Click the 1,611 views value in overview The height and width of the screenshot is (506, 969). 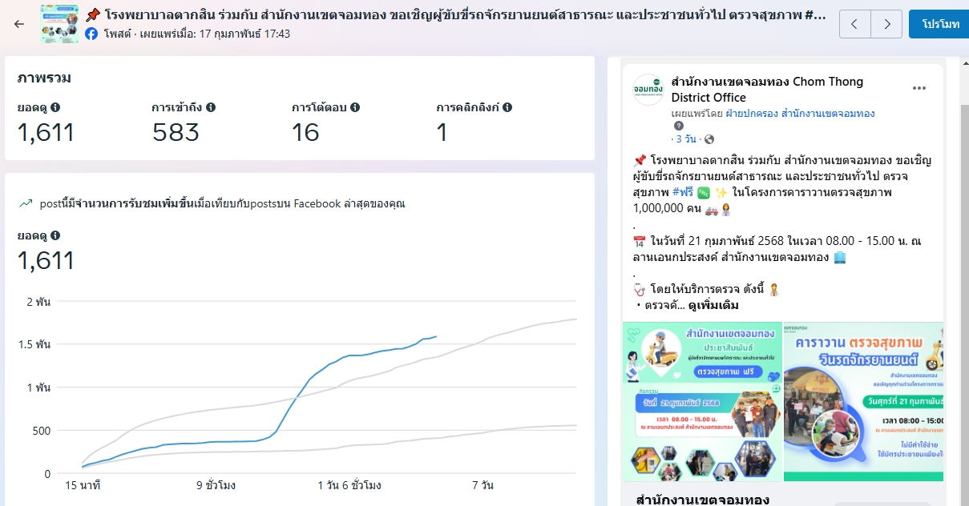coord(46,133)
